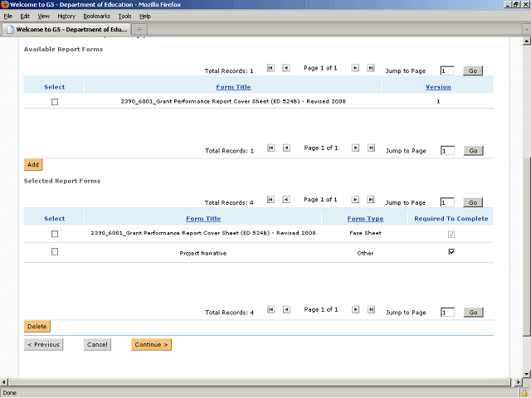Screen dimensions: 531x398
Task: Select the Project Narrative row checkbox
Action: tap(55, 252)
